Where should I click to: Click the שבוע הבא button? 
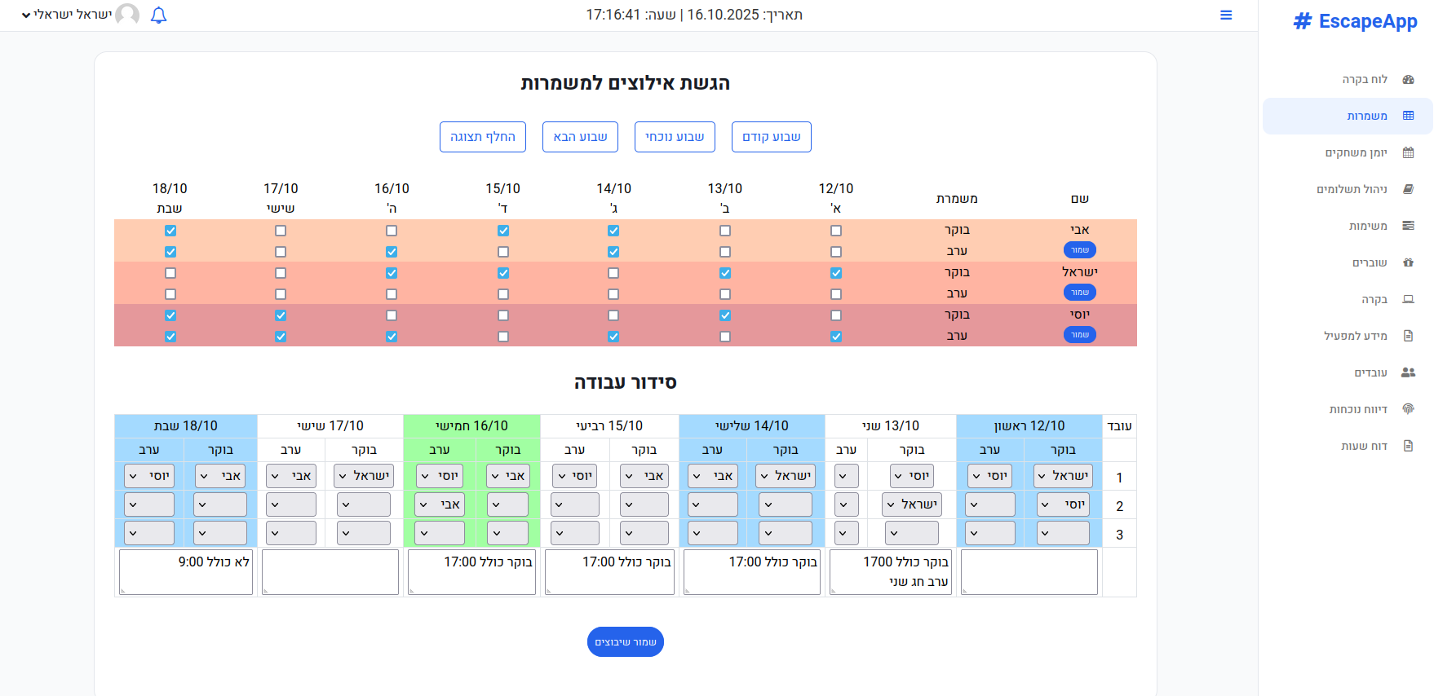coord(580,137)
